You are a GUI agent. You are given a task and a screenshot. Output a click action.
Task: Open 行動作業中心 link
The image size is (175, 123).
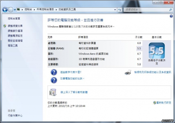[x=15, y=116]
